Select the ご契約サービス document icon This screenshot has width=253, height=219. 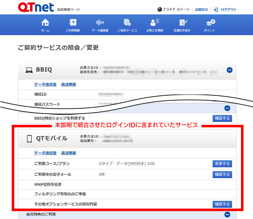(127, 23)
